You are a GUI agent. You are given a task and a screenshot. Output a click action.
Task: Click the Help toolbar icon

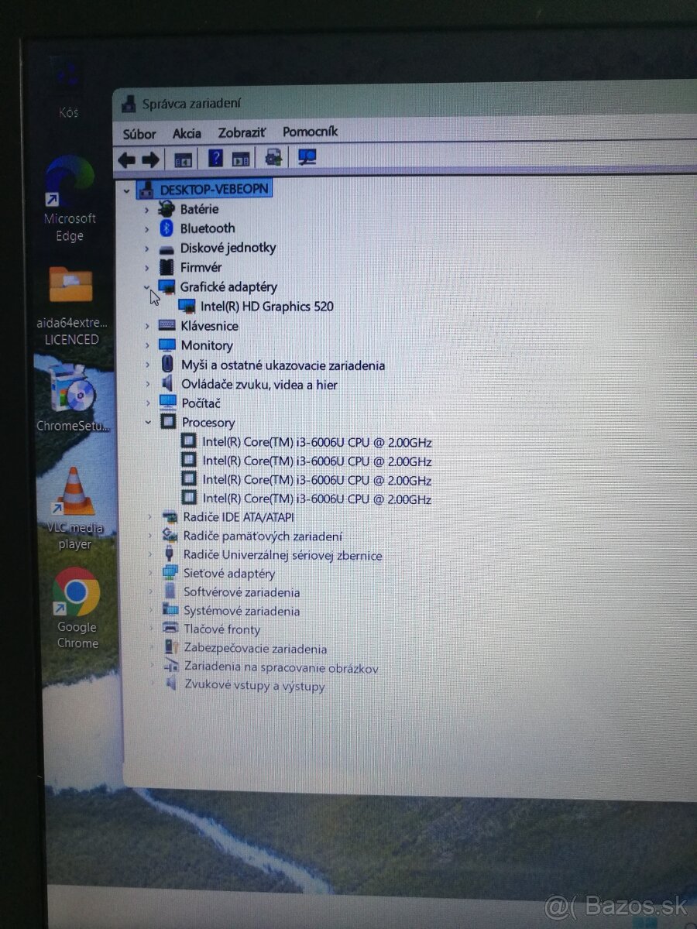coord(215,158)
